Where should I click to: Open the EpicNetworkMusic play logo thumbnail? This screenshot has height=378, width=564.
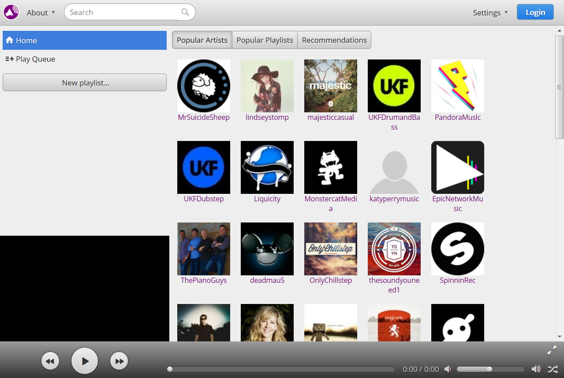[458, 167]
